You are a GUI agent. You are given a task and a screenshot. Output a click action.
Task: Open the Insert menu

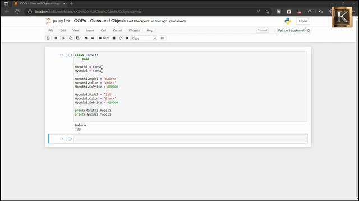(90, 30)
